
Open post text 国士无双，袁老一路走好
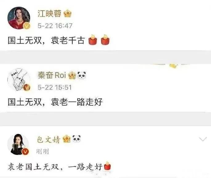click(55, 102)
